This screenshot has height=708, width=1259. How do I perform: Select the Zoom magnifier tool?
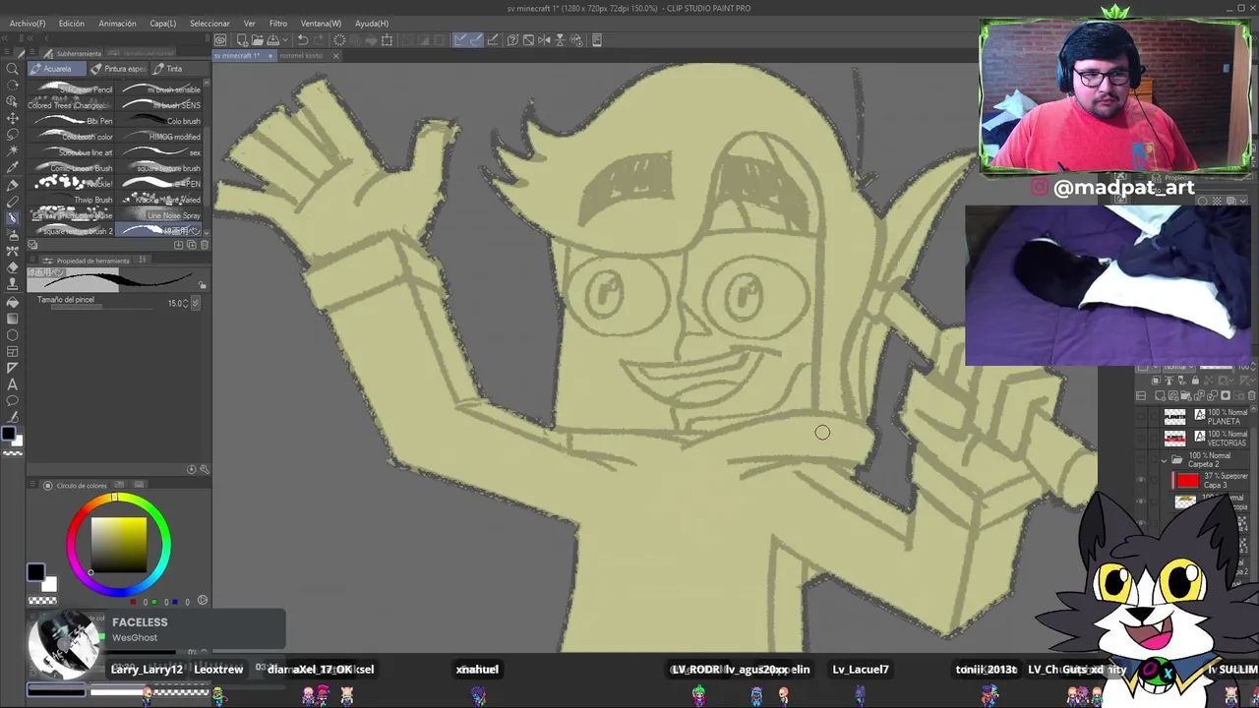pos(13,69)
